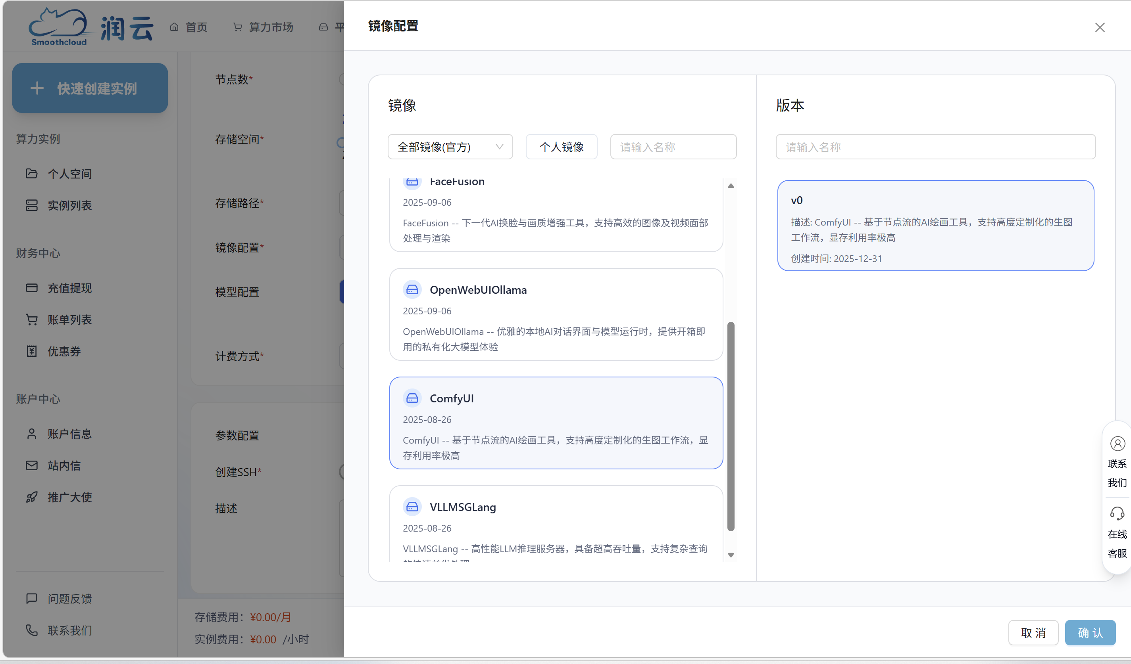
Task: Click the version name search field
Action: tap(935, 147)
